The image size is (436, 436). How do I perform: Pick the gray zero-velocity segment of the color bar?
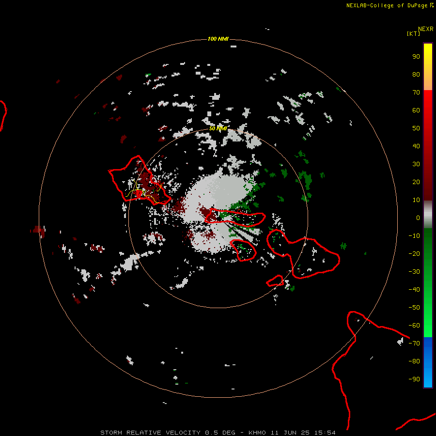[x=428, y=215]
